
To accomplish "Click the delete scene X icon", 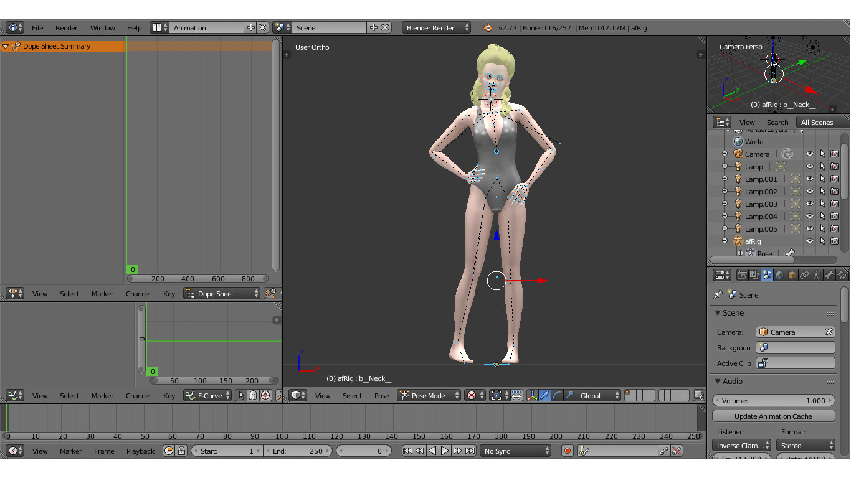I will pos(386,27).
